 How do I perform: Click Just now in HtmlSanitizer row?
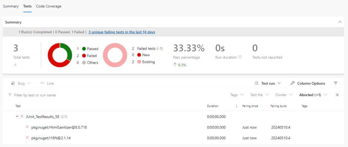tap(249, 127)
